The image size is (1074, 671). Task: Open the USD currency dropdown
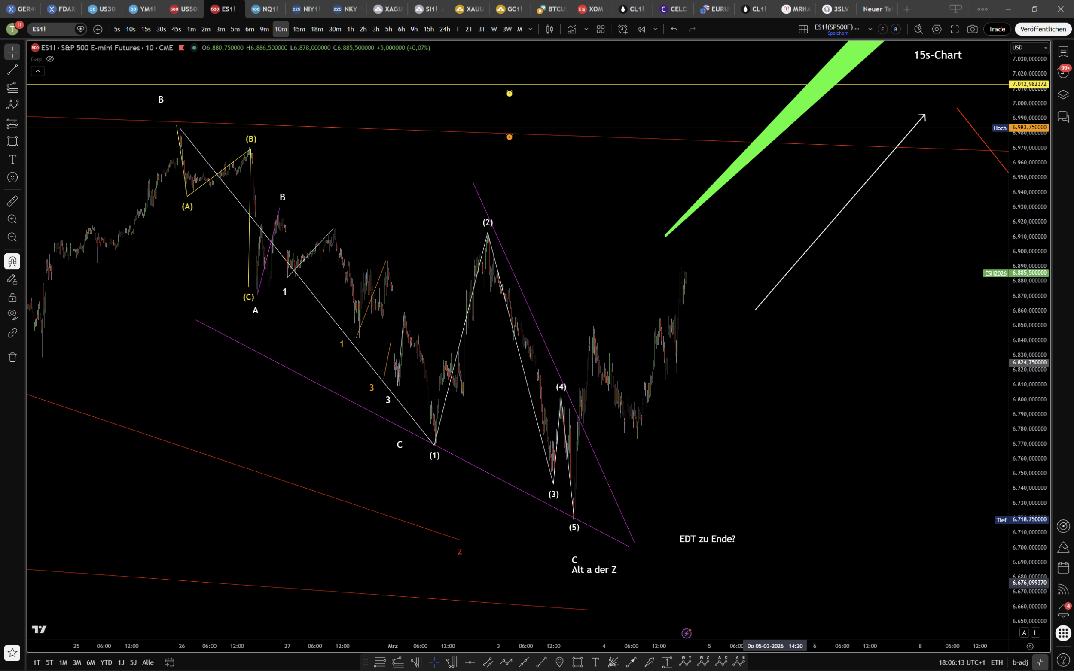click(x=1030, y=48)
